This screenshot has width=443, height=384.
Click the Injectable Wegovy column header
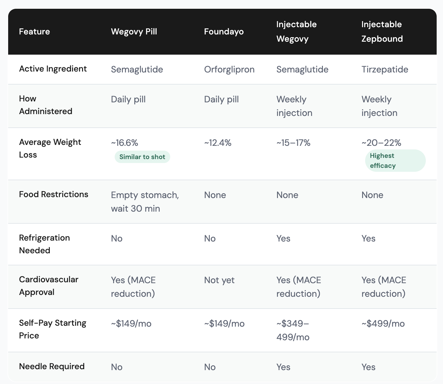point(296,32)
